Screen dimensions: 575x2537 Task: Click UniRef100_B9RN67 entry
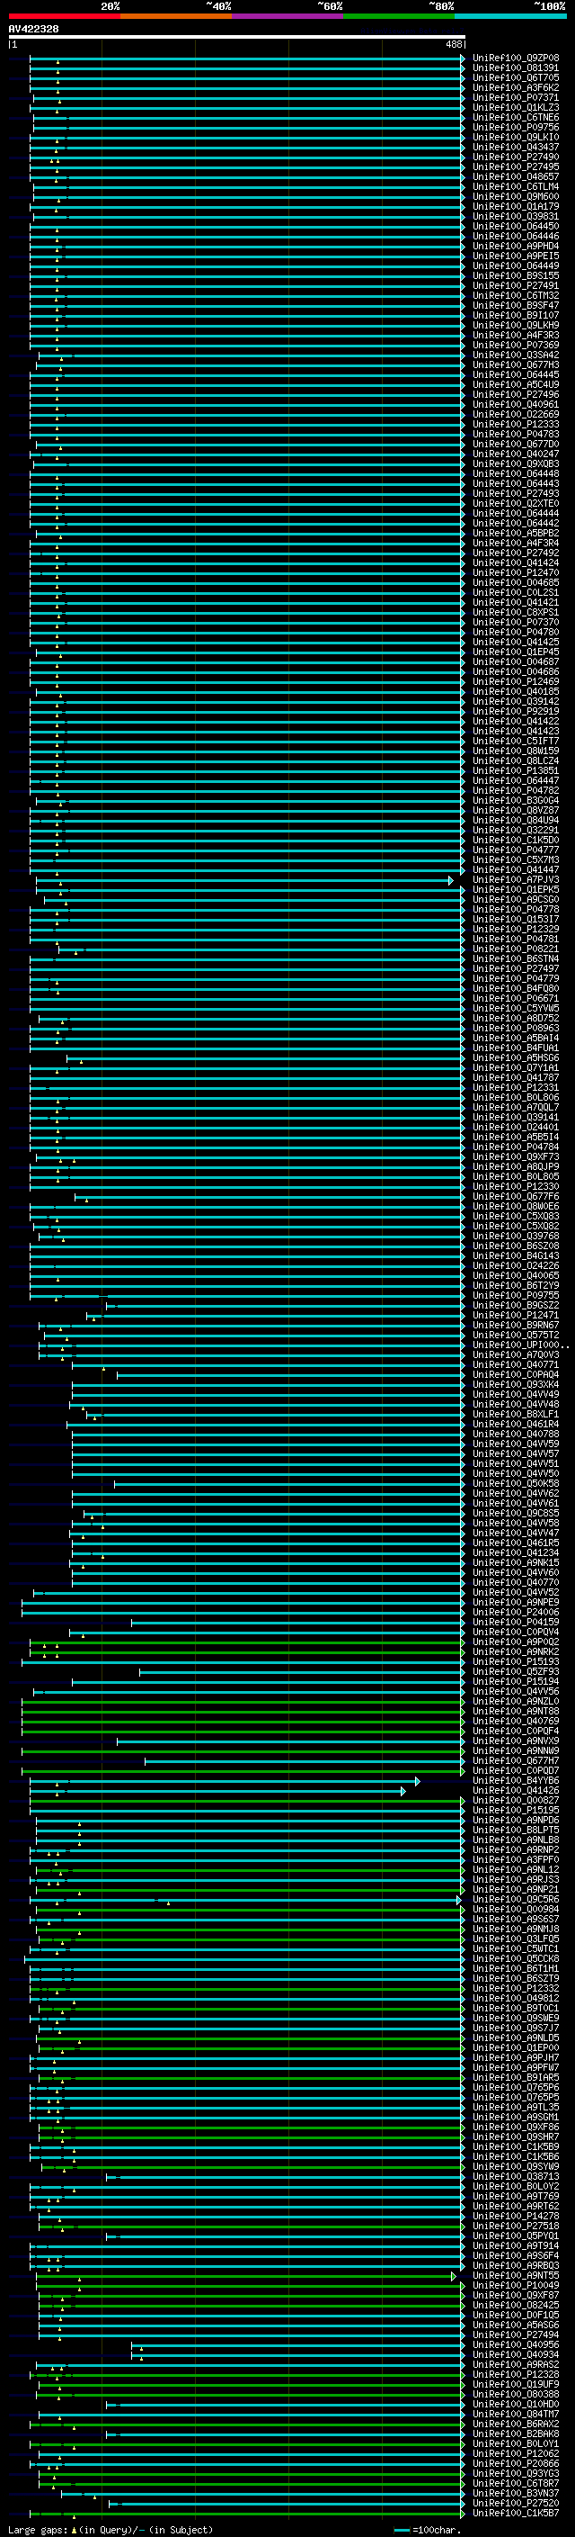point(516,1325)
